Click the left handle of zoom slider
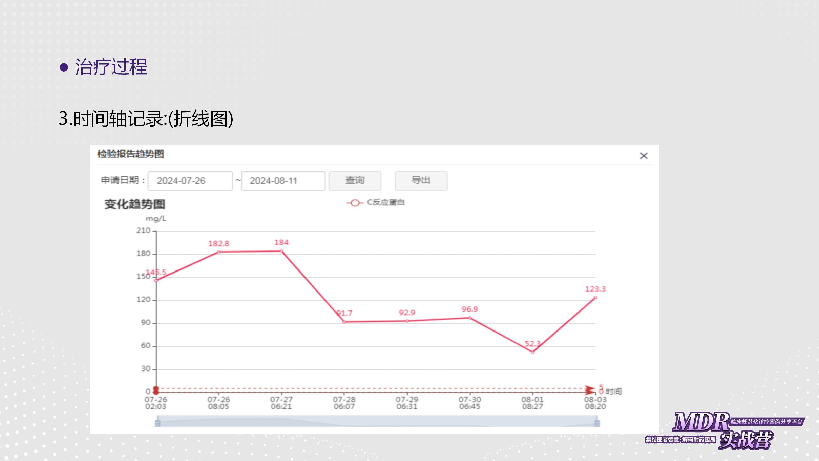819x461 pixels. tap(157, 423)
